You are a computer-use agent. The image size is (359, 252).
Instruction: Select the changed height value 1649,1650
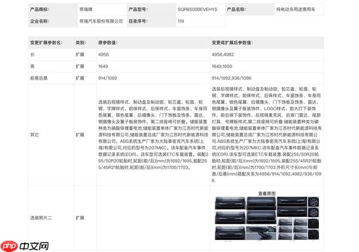[x=222, y=66]
